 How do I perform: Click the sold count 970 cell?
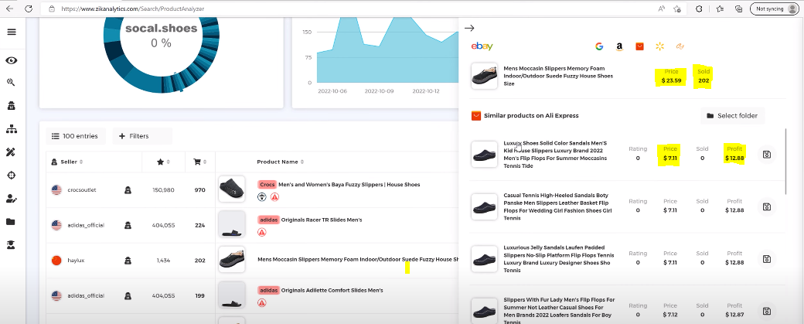[x=200, y=189]
